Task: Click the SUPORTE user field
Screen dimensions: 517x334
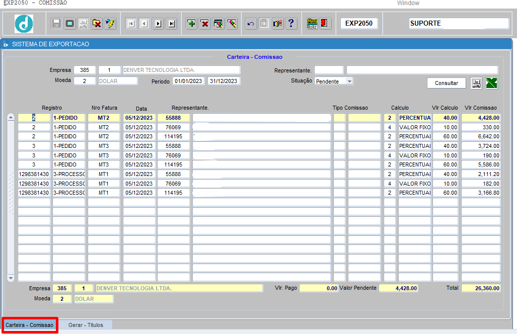Action: [x=459, y=23]
